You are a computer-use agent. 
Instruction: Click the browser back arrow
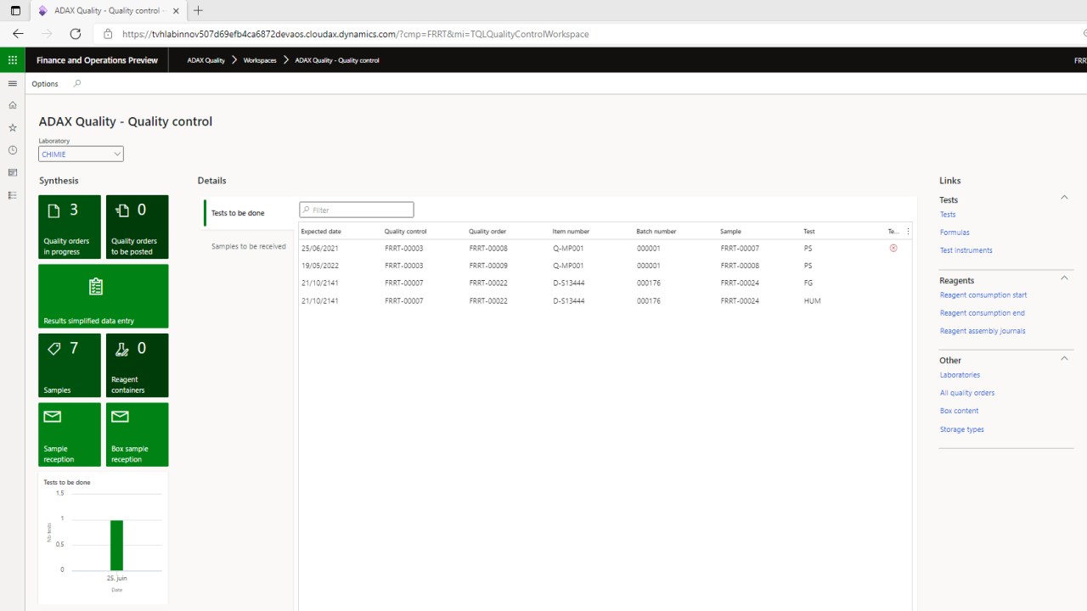pos(18,34)
